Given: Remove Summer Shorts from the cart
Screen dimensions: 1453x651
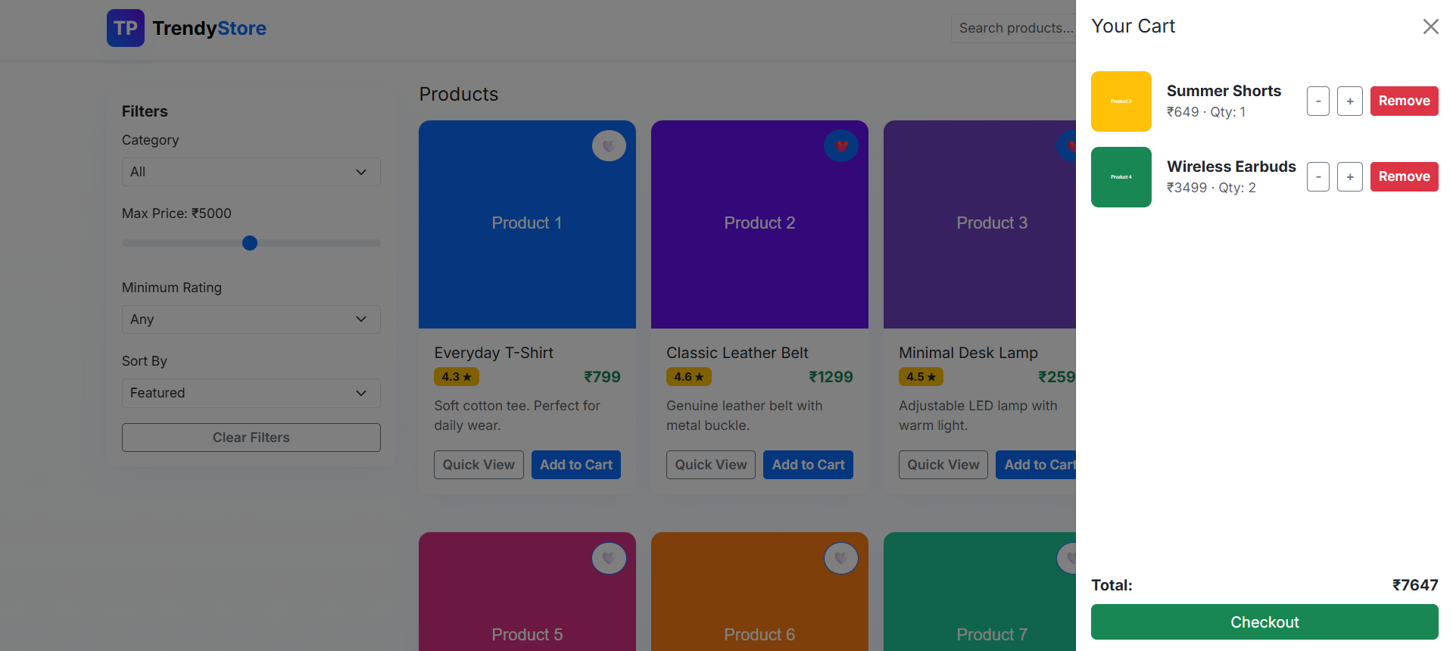Looking at the screenshot, I should point(1403,101).
